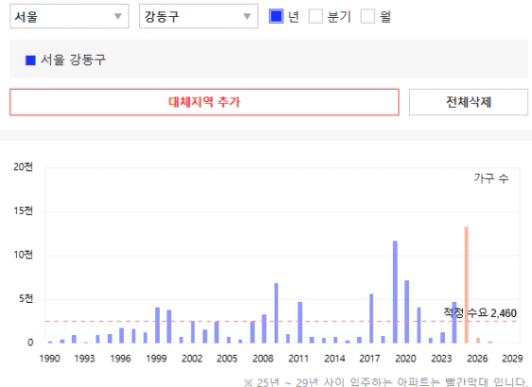Open the 서울 city dropdown

click(x=69, y=16)
